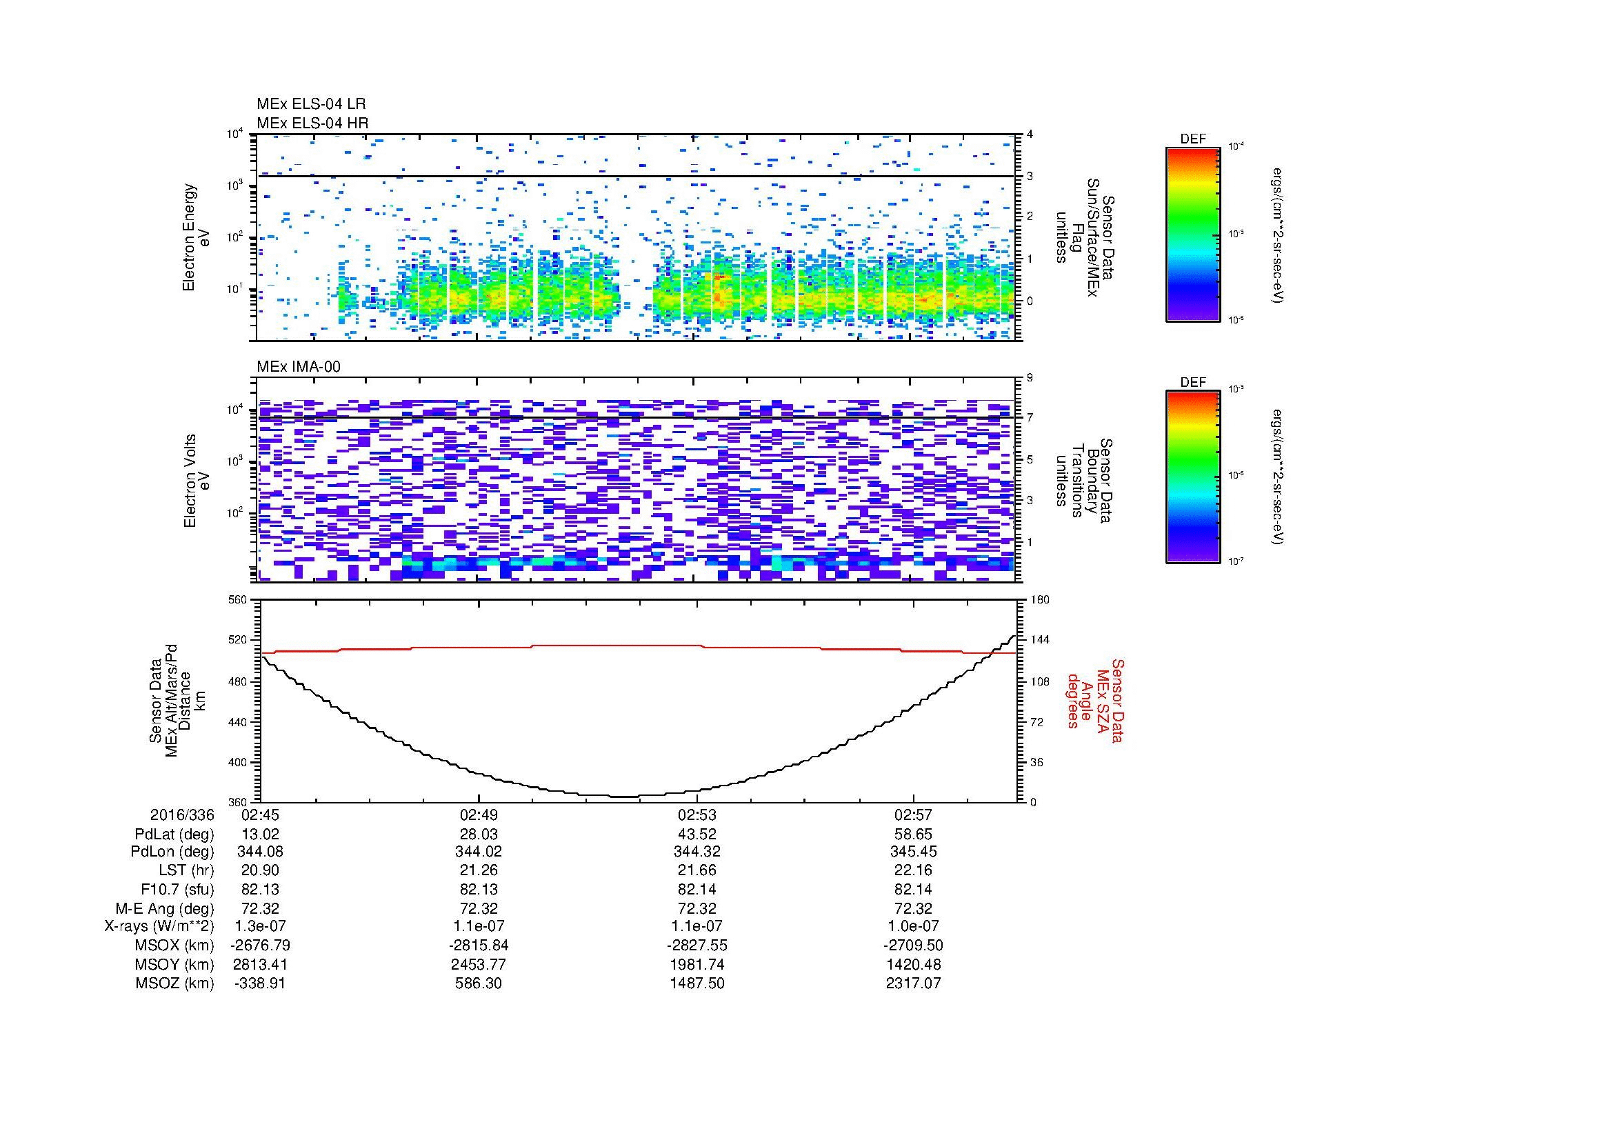Select MSOX value -2815.84

479,946
